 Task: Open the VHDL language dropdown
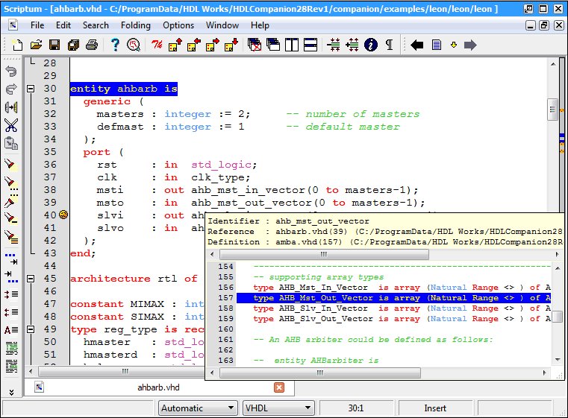[278, 408]
